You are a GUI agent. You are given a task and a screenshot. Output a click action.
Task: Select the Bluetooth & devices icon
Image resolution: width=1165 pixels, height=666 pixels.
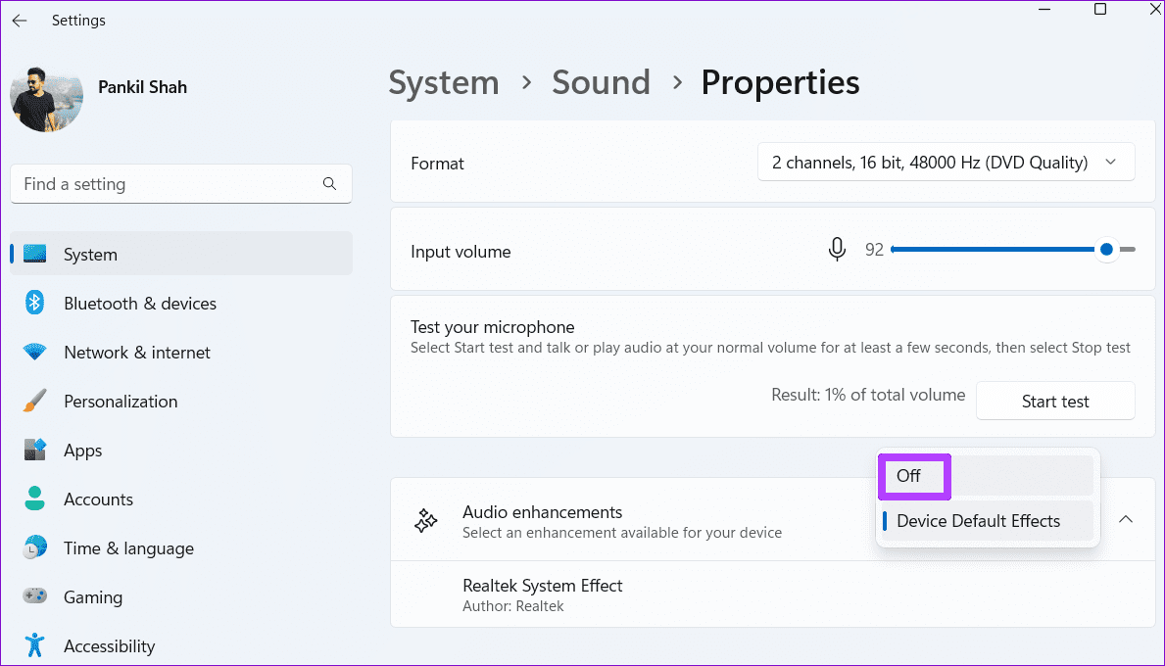36,303
